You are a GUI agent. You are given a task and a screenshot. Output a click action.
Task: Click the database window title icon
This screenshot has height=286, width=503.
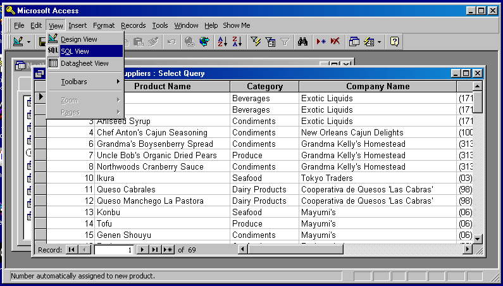coord(20,65)
